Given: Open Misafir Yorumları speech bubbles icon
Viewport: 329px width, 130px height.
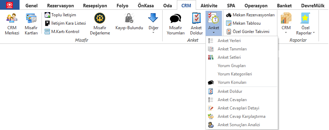Looking at the screenshot, I should click(x=175, y=24).
